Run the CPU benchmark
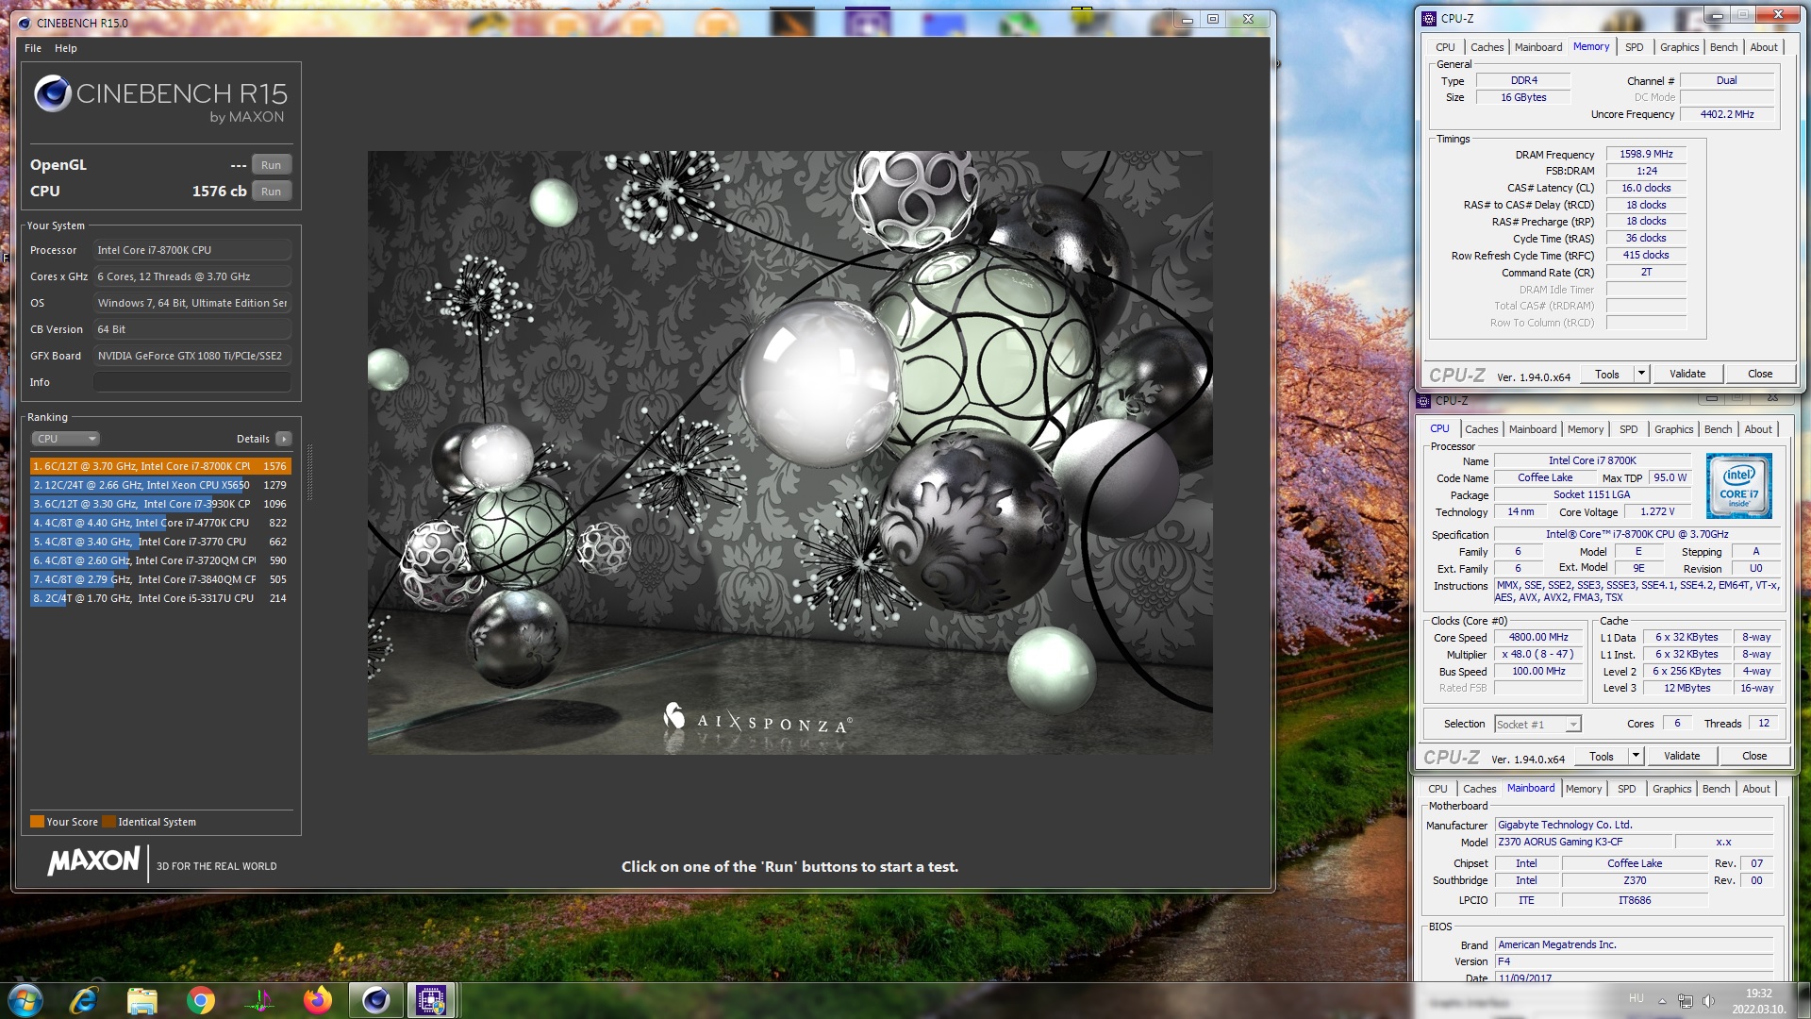The width and height of the screenshot is (1811, 1019). tap(272, 192)
